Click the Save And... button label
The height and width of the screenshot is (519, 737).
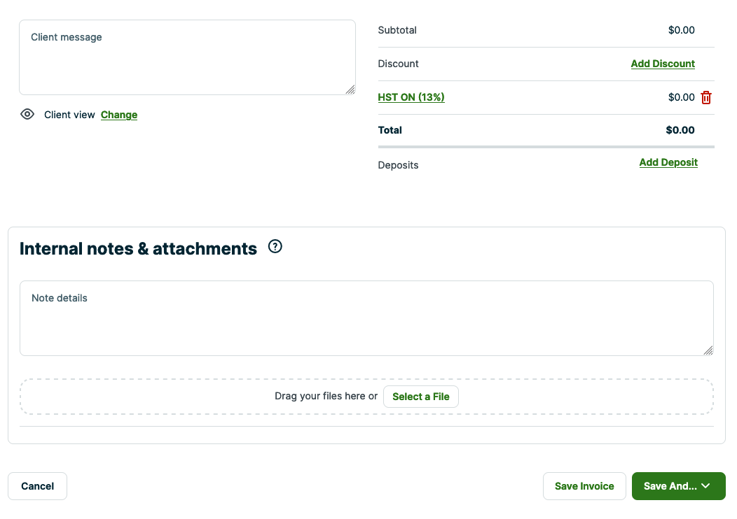671,485
